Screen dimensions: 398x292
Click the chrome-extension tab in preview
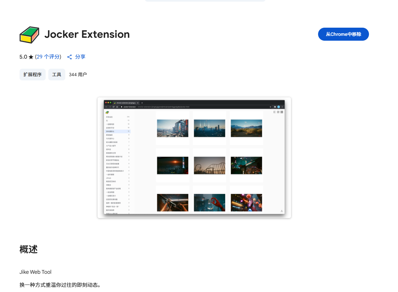tap(126, 103)
